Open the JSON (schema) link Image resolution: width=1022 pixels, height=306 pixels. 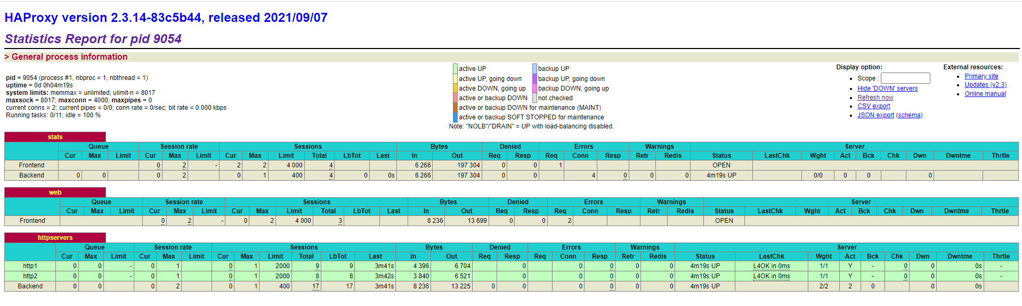tap(909, 115)
